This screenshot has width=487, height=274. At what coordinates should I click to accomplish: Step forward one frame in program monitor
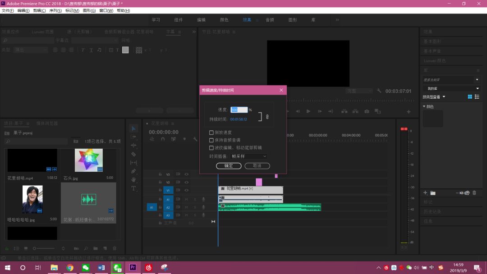coord(320,111)
